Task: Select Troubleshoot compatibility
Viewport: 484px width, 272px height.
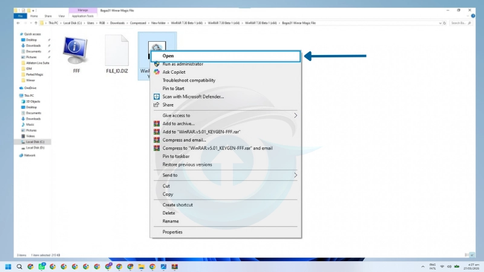Action: point(226,80)
